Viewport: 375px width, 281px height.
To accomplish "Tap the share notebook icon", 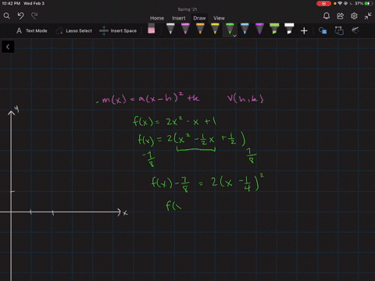I will click(x=340, y=16).
